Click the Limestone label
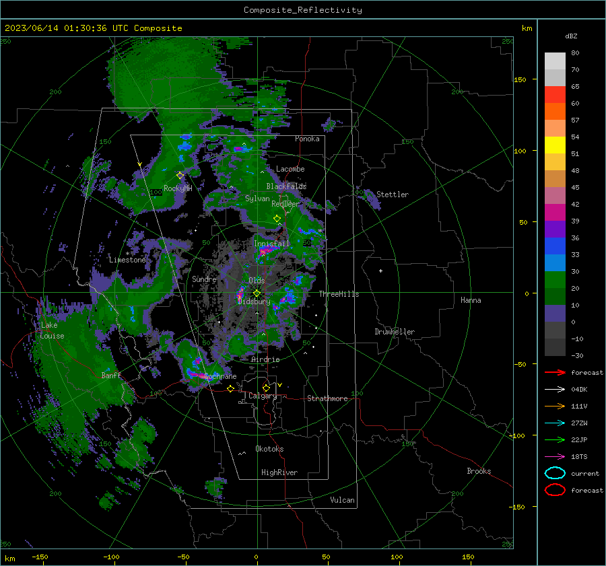Viewport: 606px width, 566px height. pyautogui.click(x=127, y=260)
